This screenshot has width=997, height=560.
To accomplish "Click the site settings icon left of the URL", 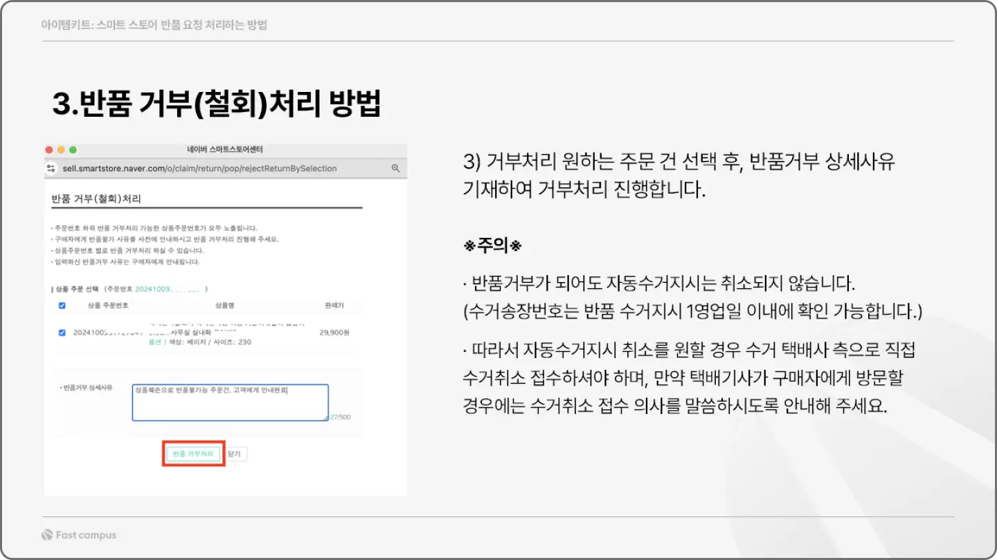I will tap(51, 168).
